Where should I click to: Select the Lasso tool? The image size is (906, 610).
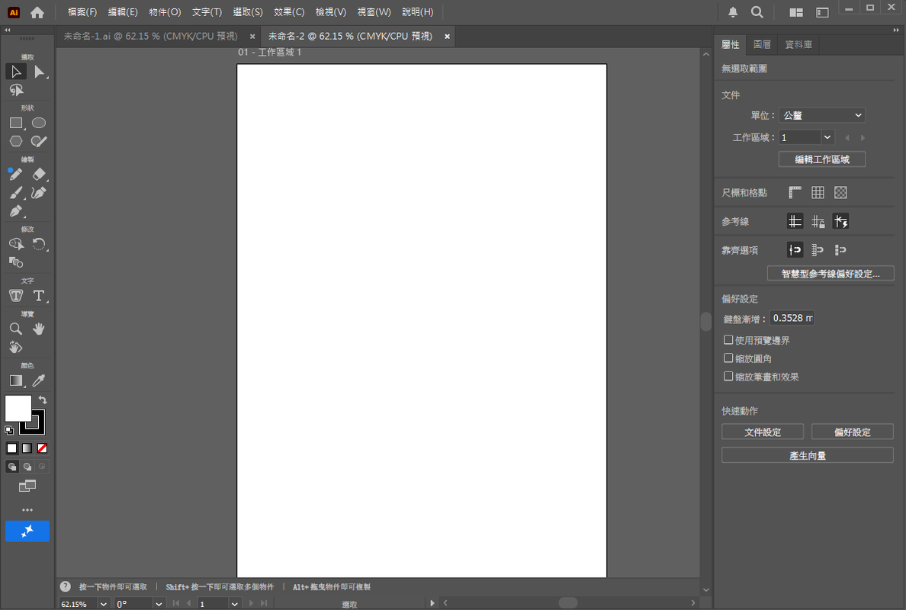tap(15, 90)
